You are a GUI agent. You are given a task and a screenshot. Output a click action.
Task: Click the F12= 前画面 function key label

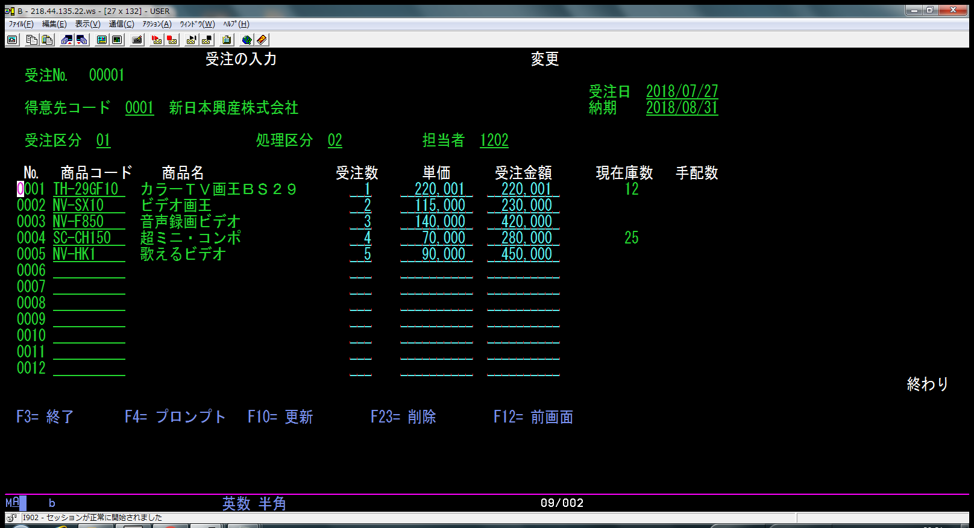click(533, 416)
